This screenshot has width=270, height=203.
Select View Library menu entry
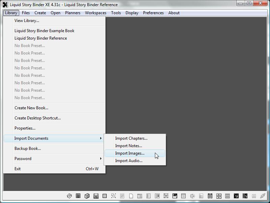point(27,21)
